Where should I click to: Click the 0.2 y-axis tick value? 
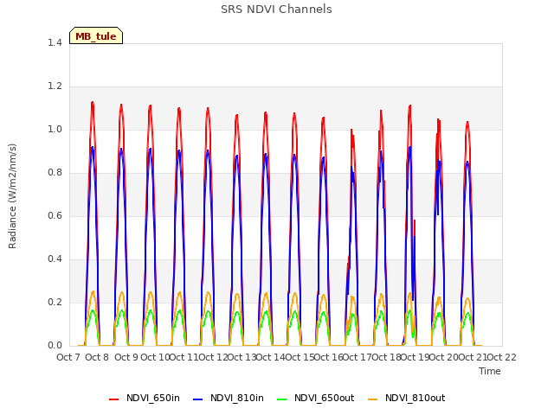[x=55, y=303]
